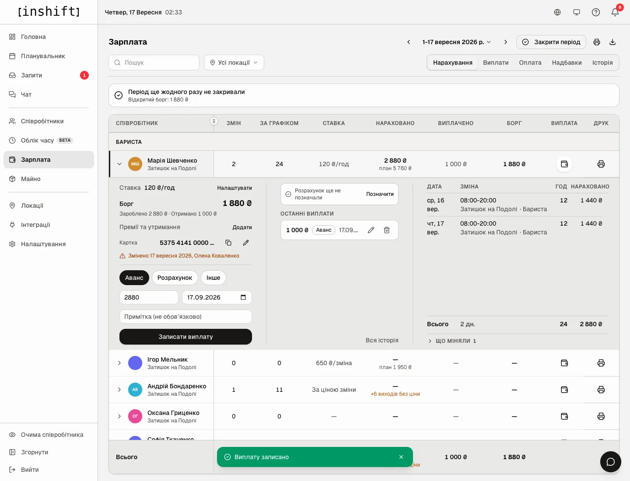Open the notifications bell

point(615,12)
